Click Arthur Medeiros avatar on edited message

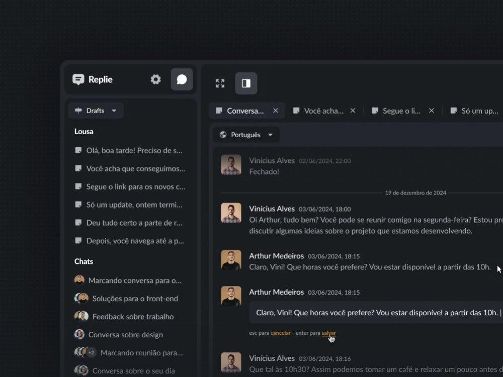tap(231, 296)
